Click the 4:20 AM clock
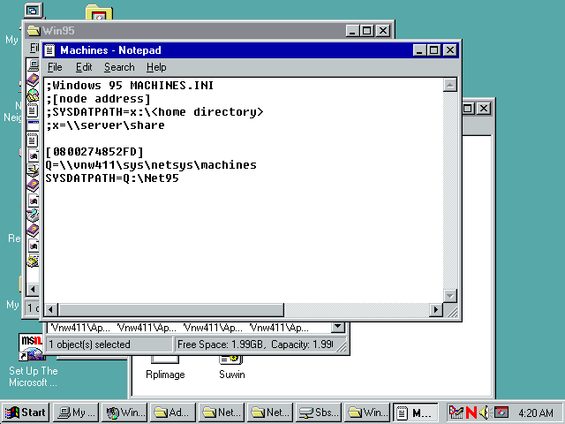The image size is (565, 424). point(536,413)
